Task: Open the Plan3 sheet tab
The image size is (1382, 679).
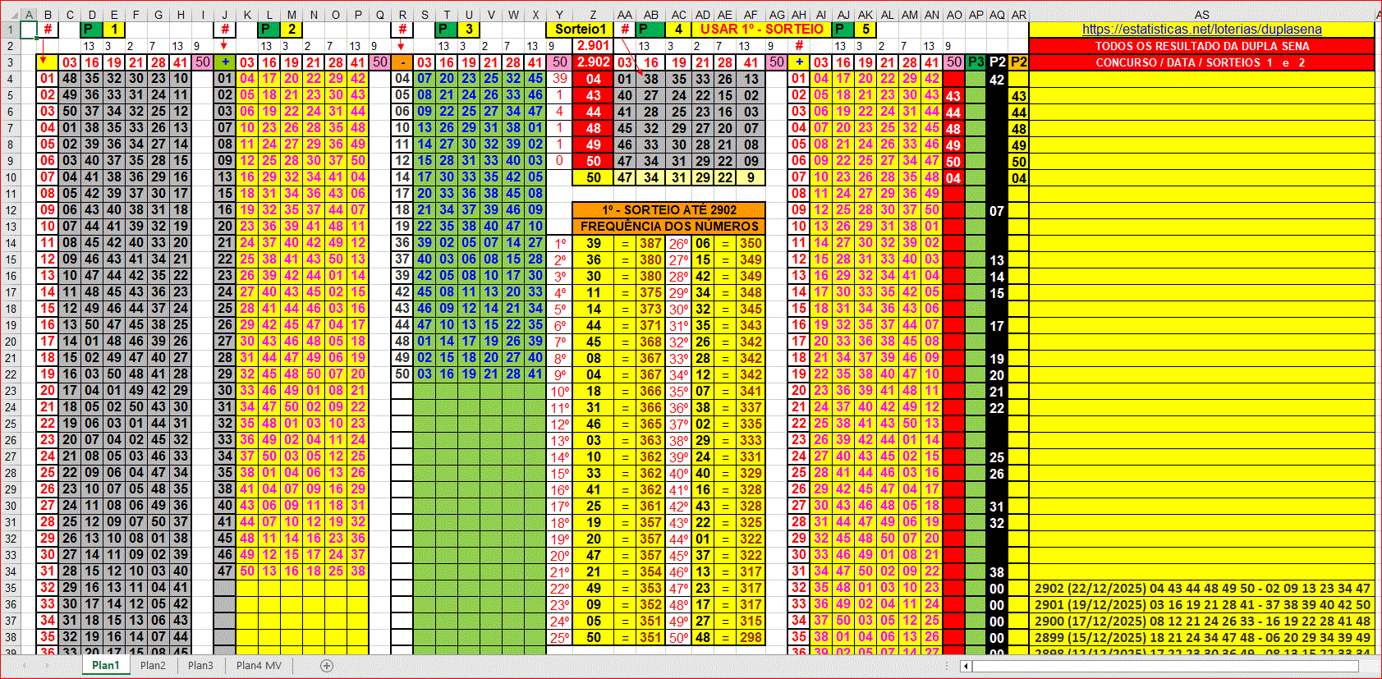Action: pos(200,666)
